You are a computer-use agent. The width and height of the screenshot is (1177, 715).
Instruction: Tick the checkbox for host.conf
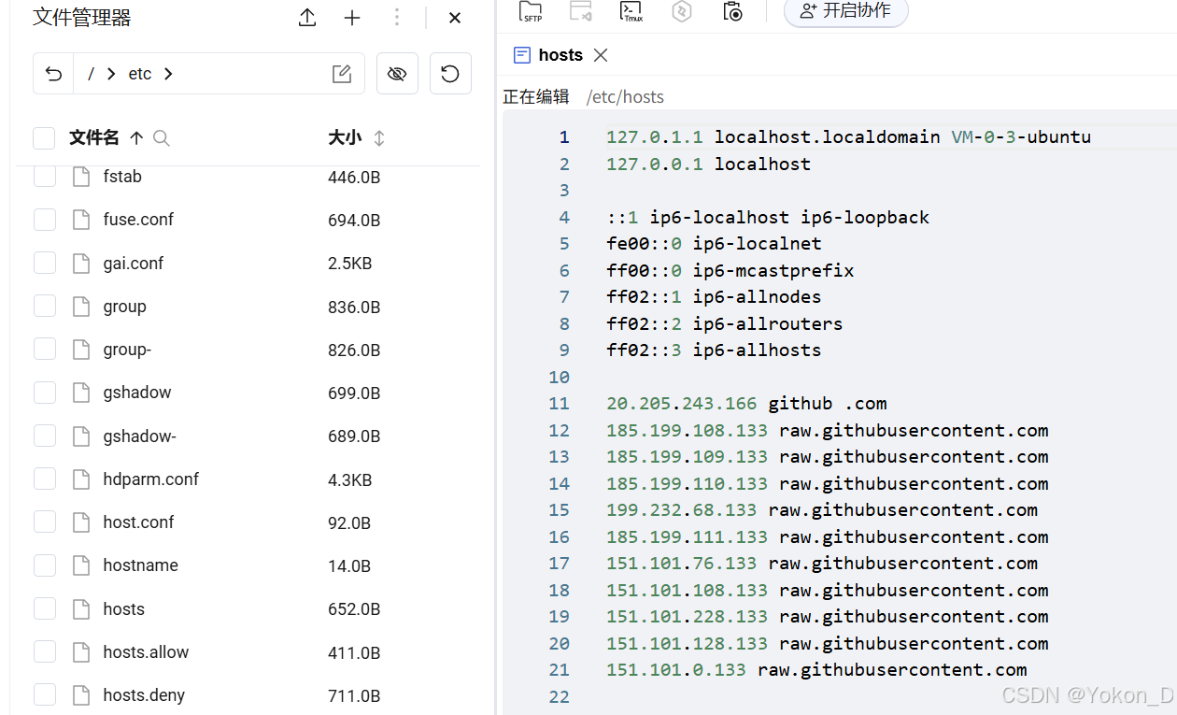coord(45,522)
